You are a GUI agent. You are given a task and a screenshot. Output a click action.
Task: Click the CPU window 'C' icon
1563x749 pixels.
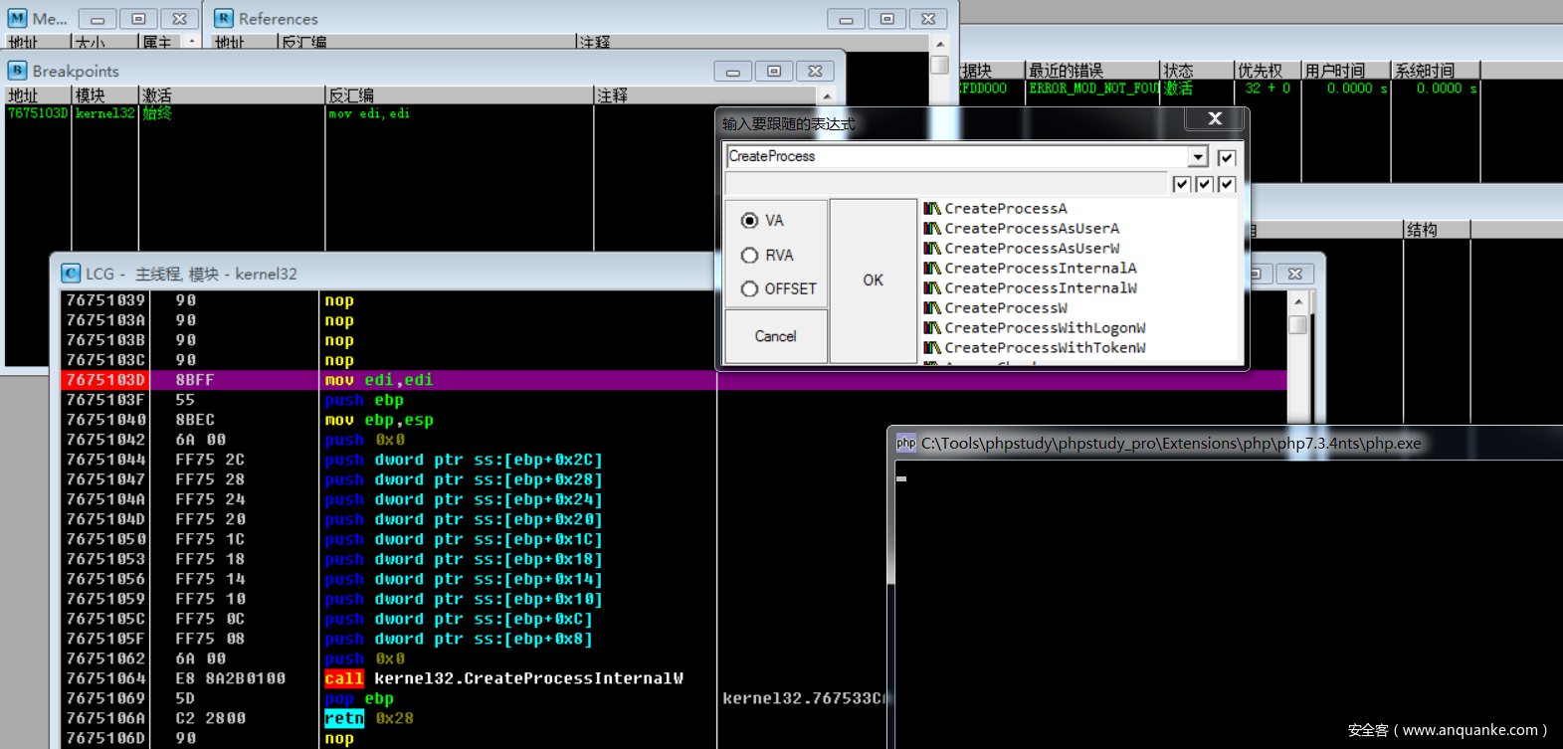pyautogui.click(x=71, y=274)
